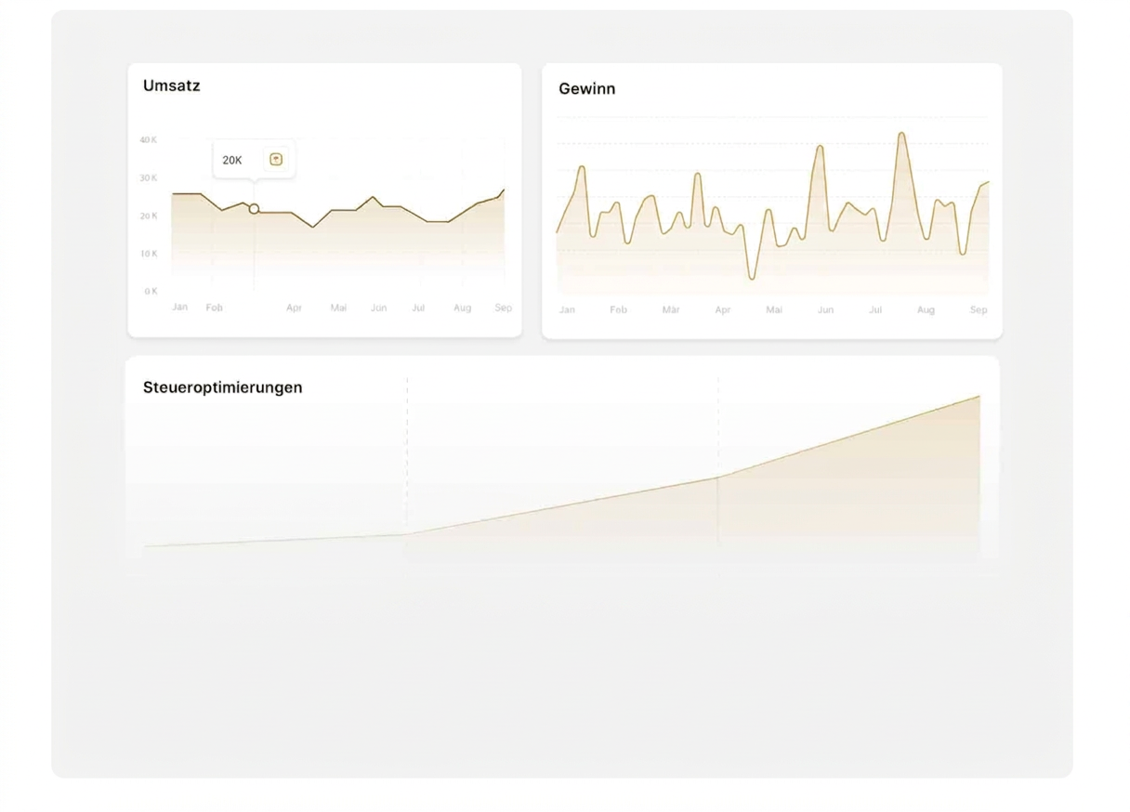Click the top end of the Steueroptimierungen line
Viewport: 1130px width, 812px height.
(x=979, y=397)
